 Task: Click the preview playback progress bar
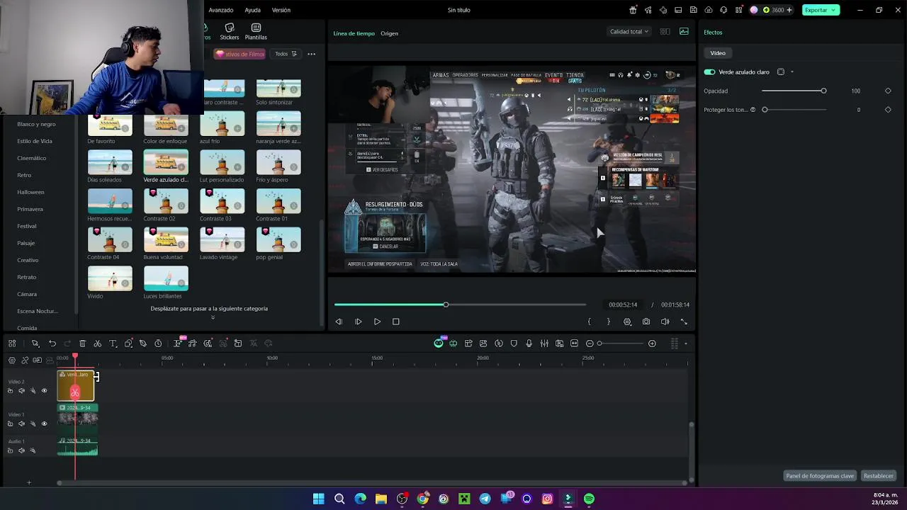click(x=460, y=305)
